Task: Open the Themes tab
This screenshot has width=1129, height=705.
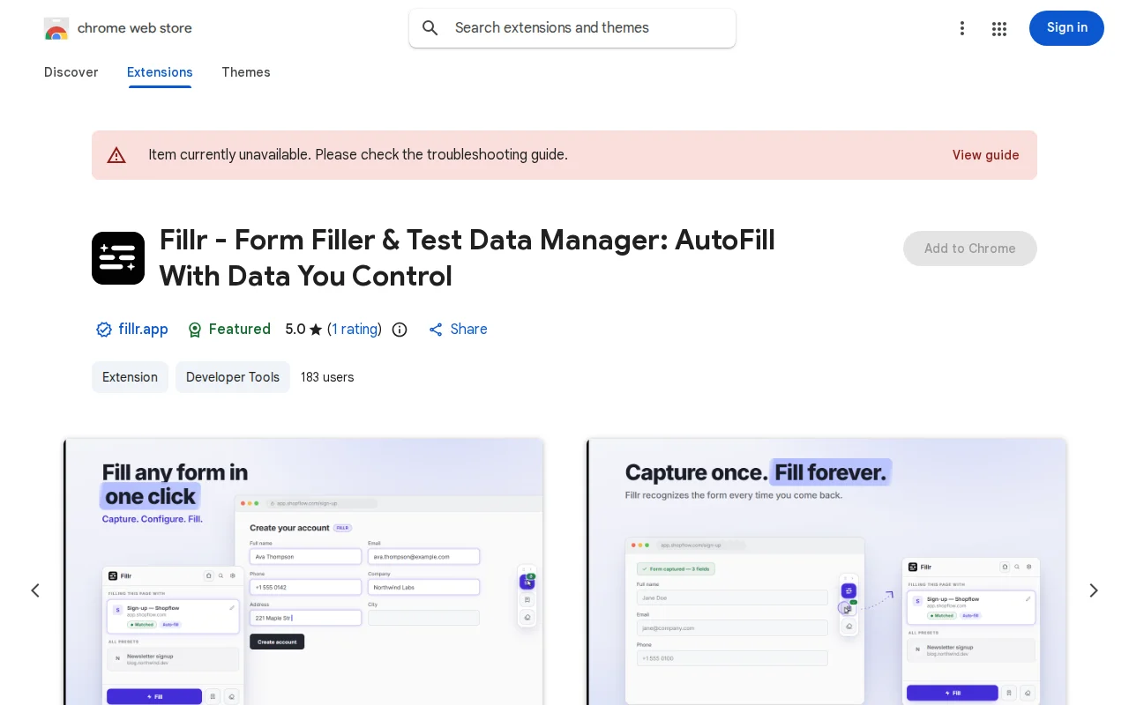Action: [246, 72]
